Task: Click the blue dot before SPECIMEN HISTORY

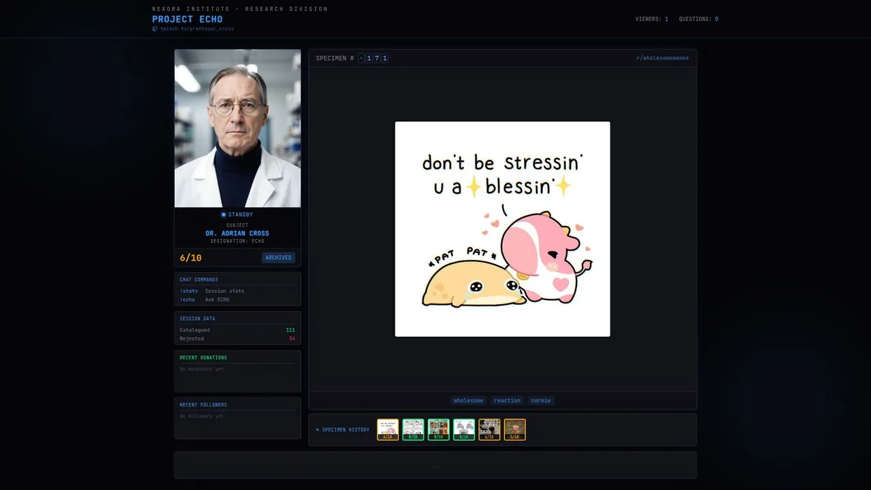Action: [x=318, y=430]
